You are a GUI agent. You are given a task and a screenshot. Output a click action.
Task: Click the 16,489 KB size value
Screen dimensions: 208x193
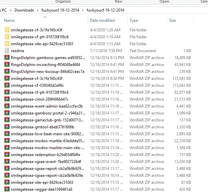(183, 58)
